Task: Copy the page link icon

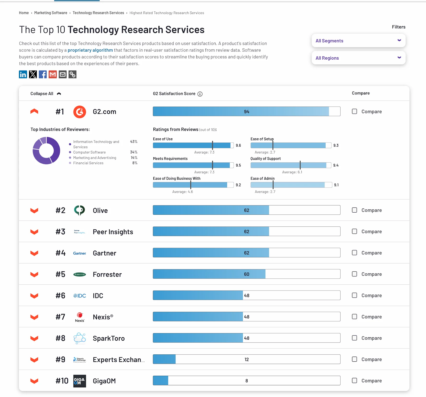Action: 72,75
